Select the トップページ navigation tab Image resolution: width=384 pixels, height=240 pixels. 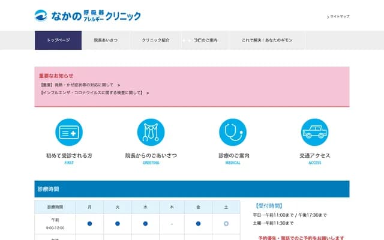(x=58, y=40)
